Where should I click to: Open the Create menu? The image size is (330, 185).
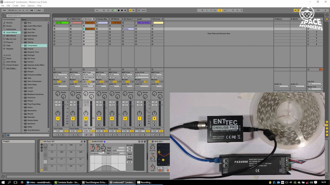(x=15, y=6)
